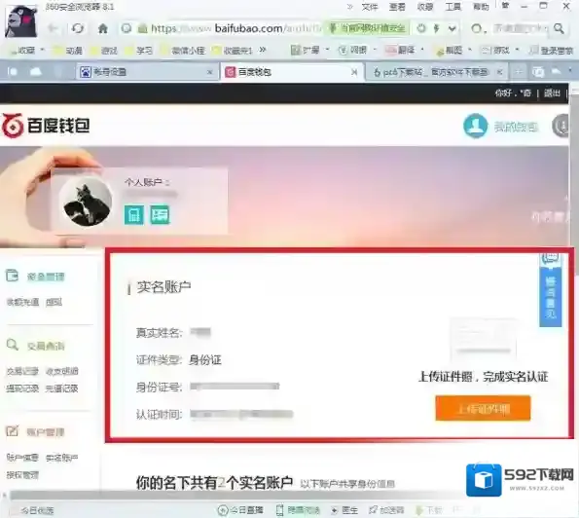Image resolution: width=579 pixels, height=518 pixels.
Task: Click the mobile phone icon in status bar
Action: click(280, 510)
